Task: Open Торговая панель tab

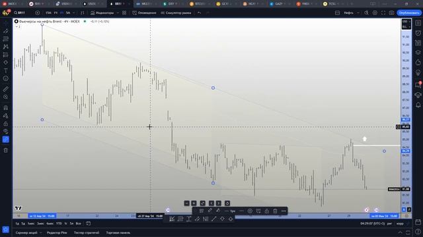Action: pos(118,232)
